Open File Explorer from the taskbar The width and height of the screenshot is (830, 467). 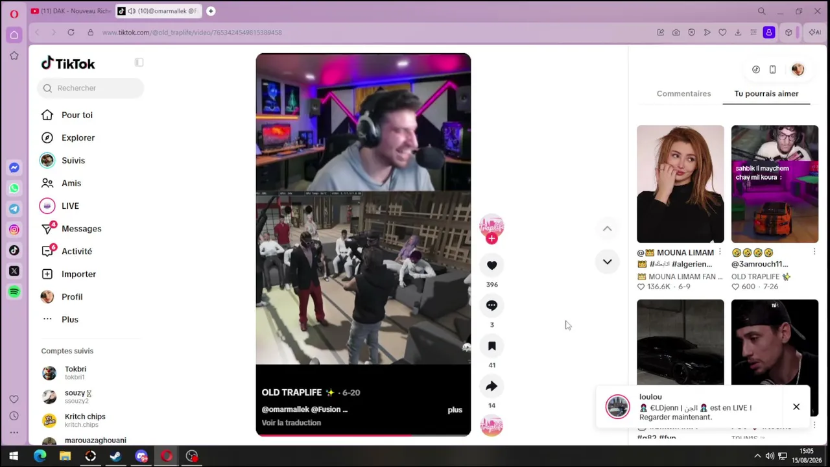pos(65,456)
